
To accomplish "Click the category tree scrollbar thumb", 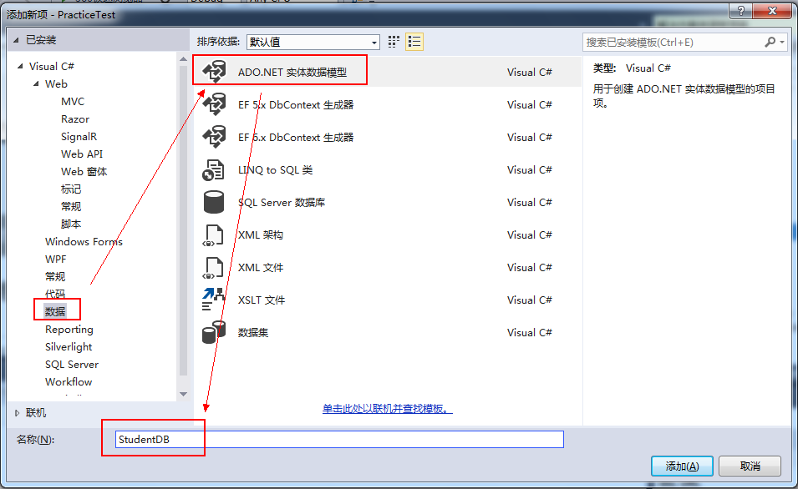I will tap(183, 221).
